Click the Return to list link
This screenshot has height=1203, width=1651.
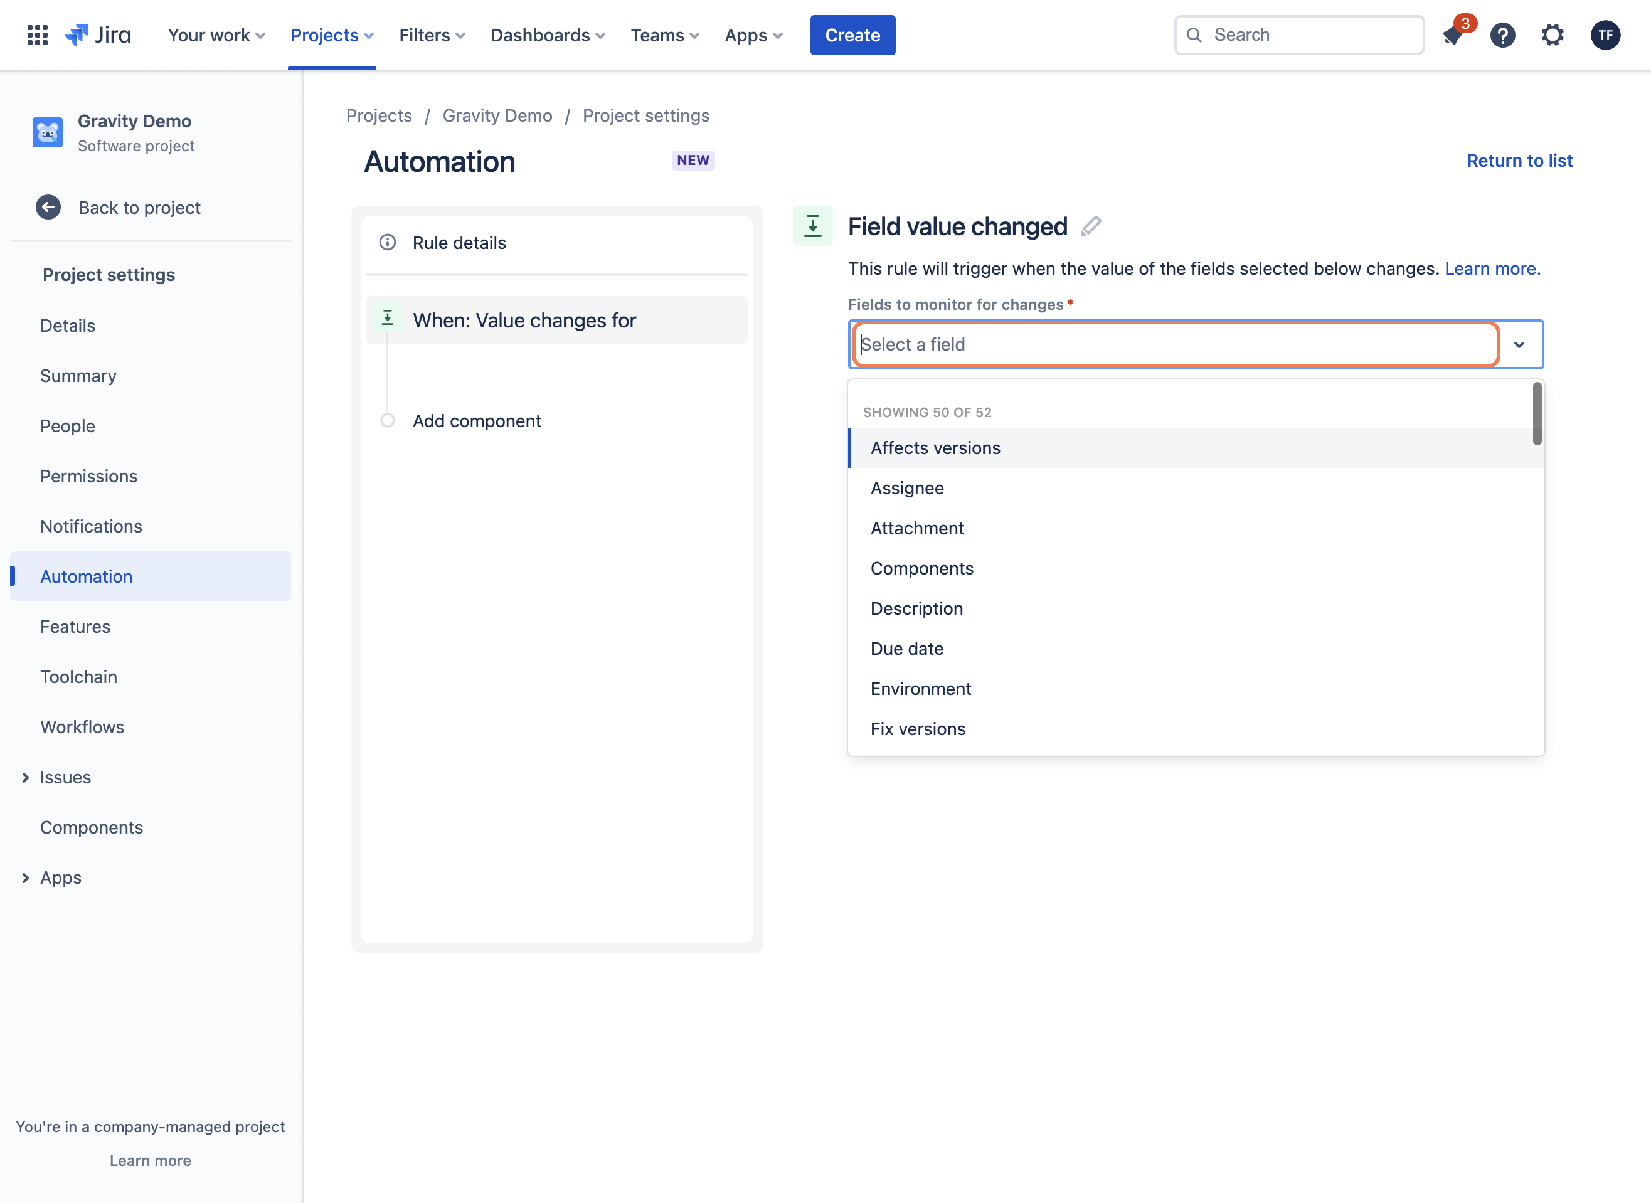tap(1519, 160)
